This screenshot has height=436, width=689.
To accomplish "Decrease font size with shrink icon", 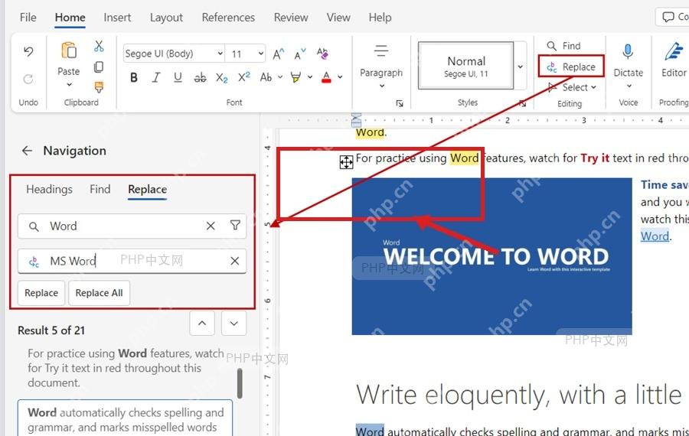I will [300, 54].
